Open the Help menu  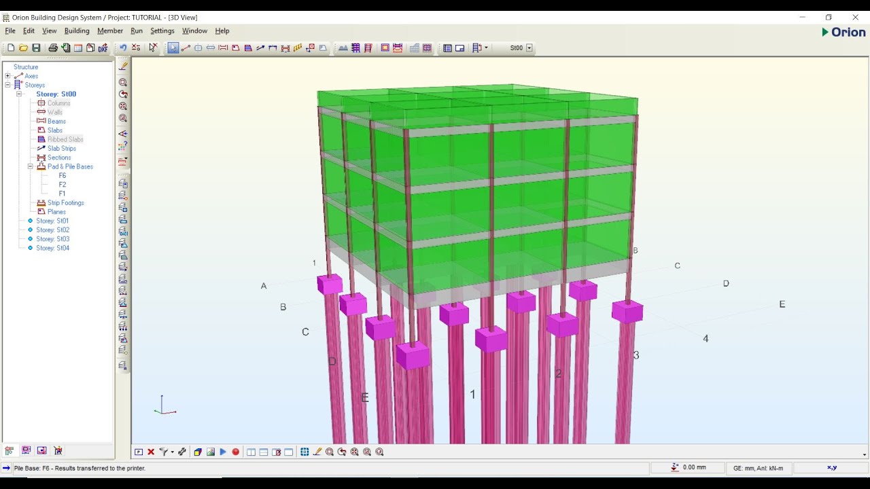222,31
